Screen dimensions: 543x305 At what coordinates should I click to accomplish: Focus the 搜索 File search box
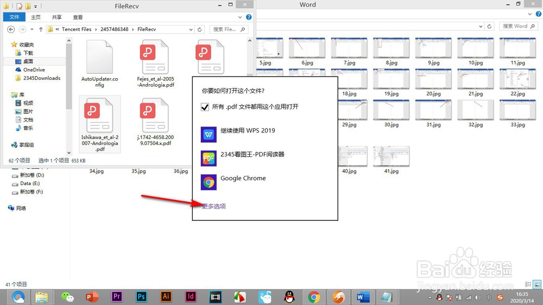coord(229,29)
